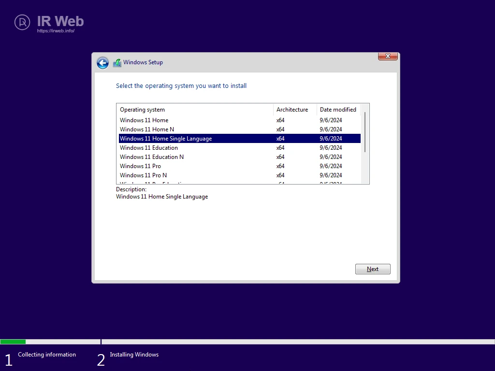Close the Windows Setup dialog
495x371 pixels.
388,57
